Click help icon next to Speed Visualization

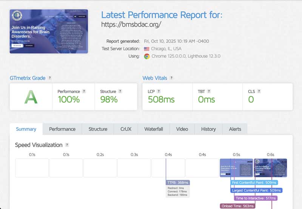(x=67, y=145)
